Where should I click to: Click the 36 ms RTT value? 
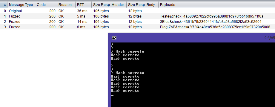(82, 11)
